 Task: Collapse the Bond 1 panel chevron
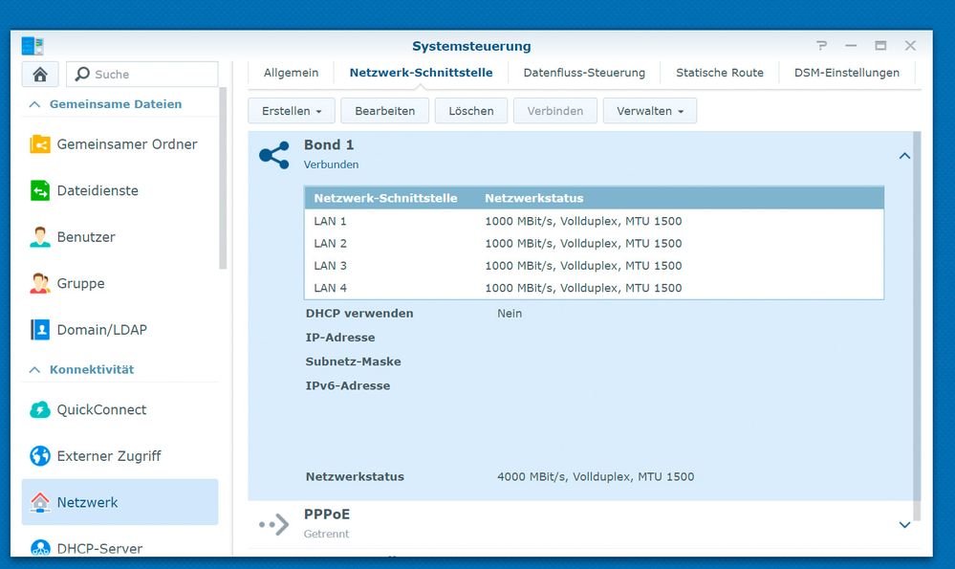(x=904, y=156)
